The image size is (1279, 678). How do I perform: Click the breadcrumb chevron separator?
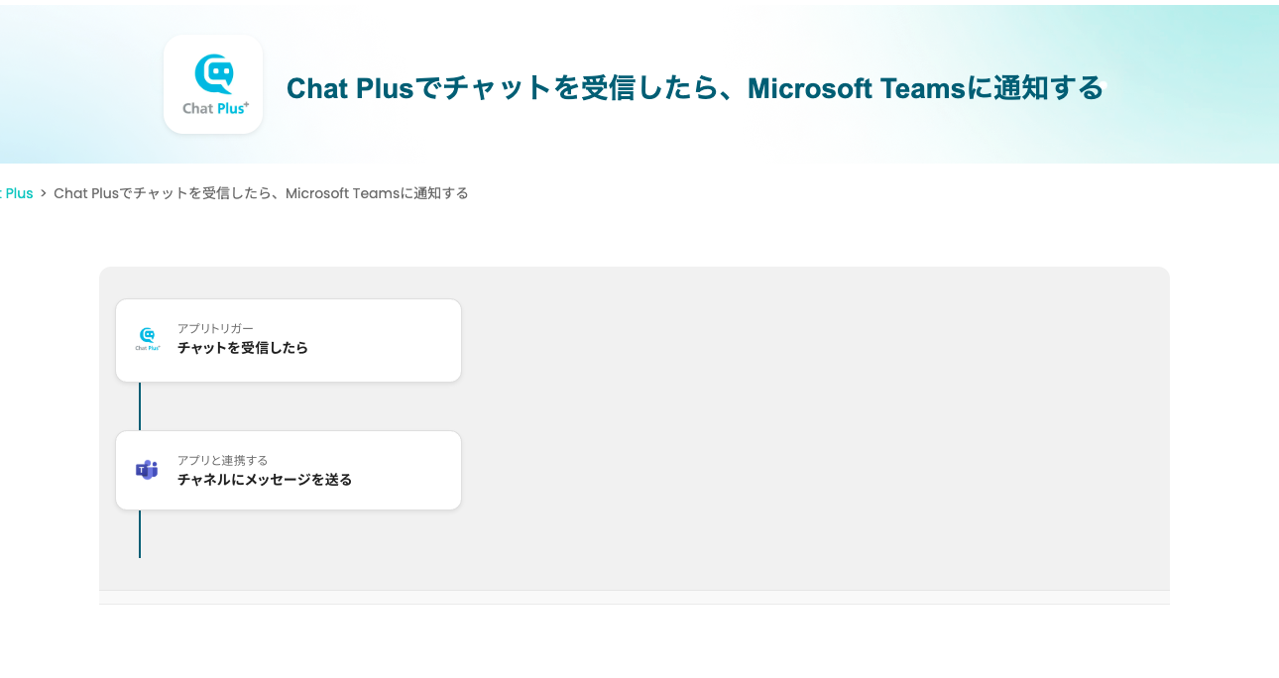(44, 193)
